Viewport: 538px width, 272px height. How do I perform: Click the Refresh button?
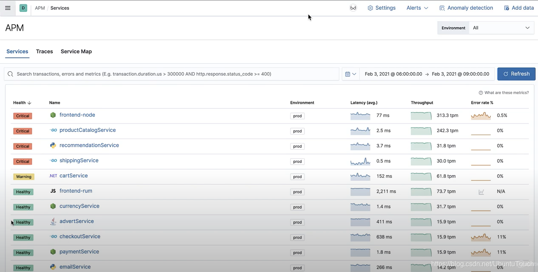[x=516, y=74]
